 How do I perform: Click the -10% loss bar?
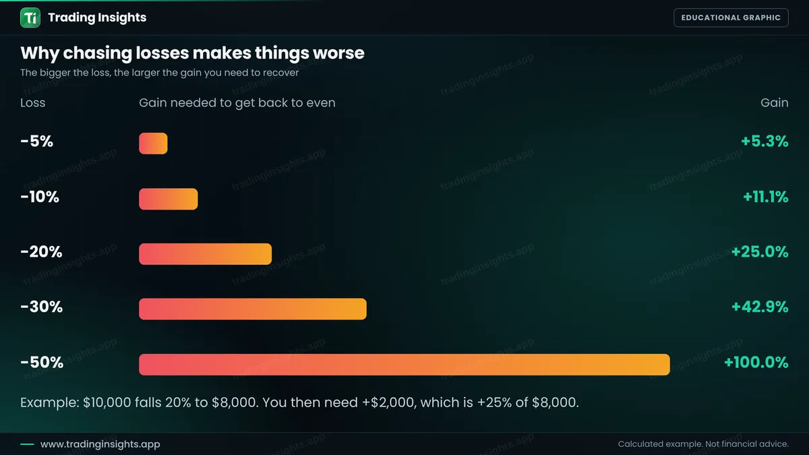point(169,199)
